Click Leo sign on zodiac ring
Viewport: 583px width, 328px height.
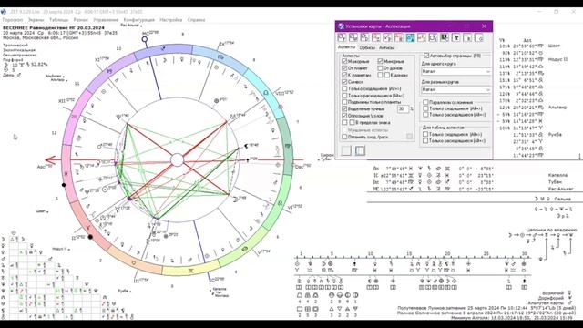pos(280,203)
